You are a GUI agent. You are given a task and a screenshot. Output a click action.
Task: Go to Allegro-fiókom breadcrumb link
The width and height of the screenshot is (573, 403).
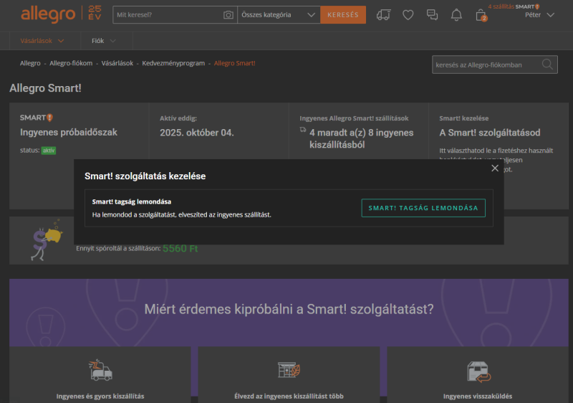point(71,63)
